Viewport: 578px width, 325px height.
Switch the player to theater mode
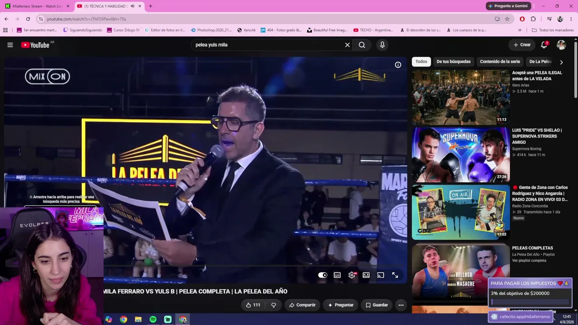[x=366, y=275]
